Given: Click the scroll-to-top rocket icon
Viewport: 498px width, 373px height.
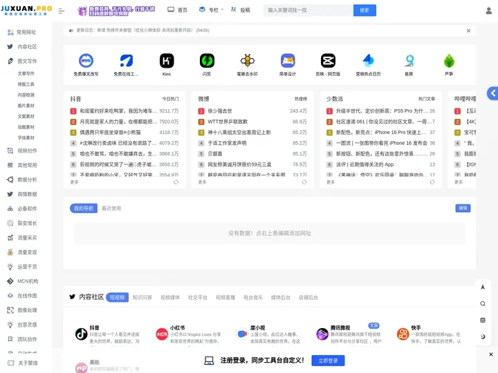Looking at the screenshot, I should pos(483,287).
